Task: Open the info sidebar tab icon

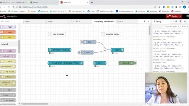Action: coord(172,21)
